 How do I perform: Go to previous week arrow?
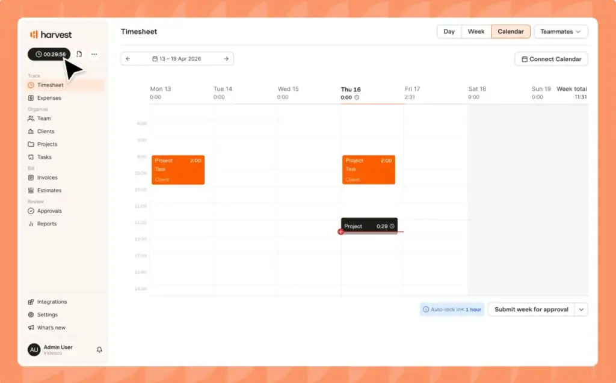(x=128, y=58)
